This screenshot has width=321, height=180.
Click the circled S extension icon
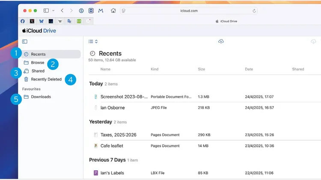pos(81,11)
